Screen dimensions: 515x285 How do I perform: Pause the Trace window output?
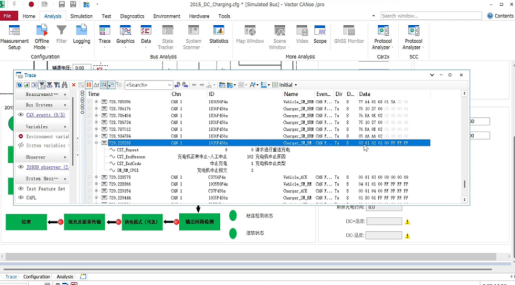[x=89, y=85]
